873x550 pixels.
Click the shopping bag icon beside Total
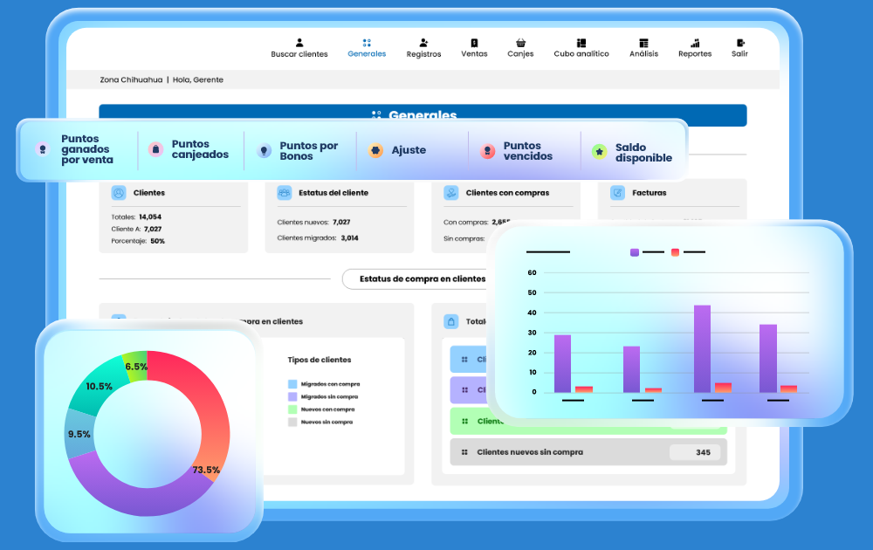[x=451, y=322]
